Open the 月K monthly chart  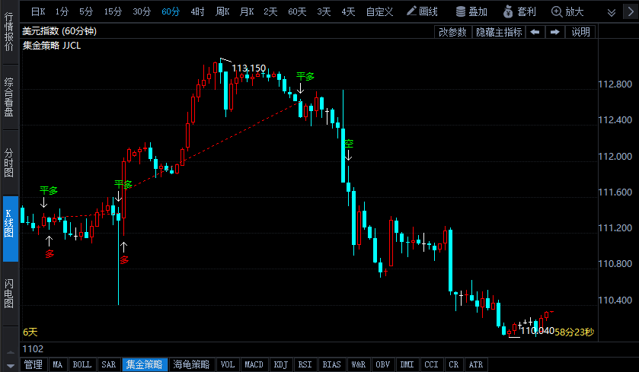(x=247, y=12)
